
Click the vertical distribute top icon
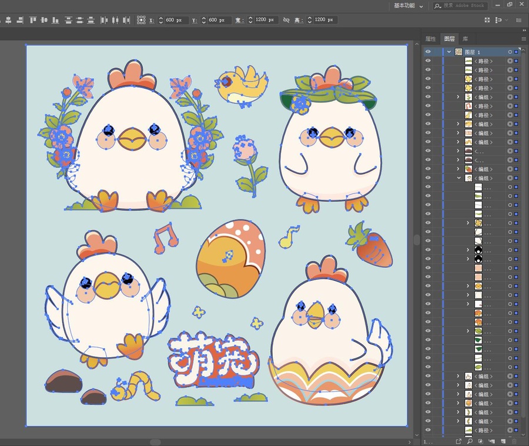coord(68,20)
